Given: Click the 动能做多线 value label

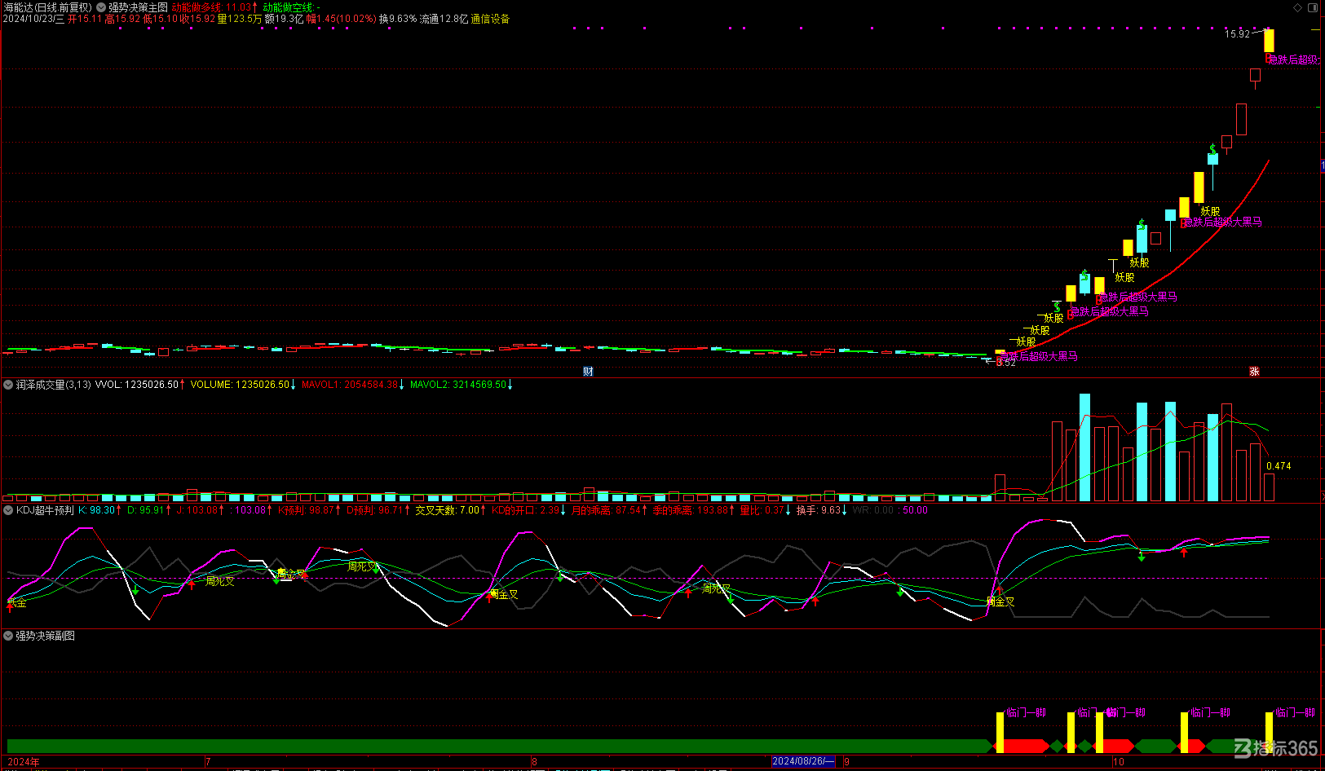Looking at the screenshot, I should point(214,7).
